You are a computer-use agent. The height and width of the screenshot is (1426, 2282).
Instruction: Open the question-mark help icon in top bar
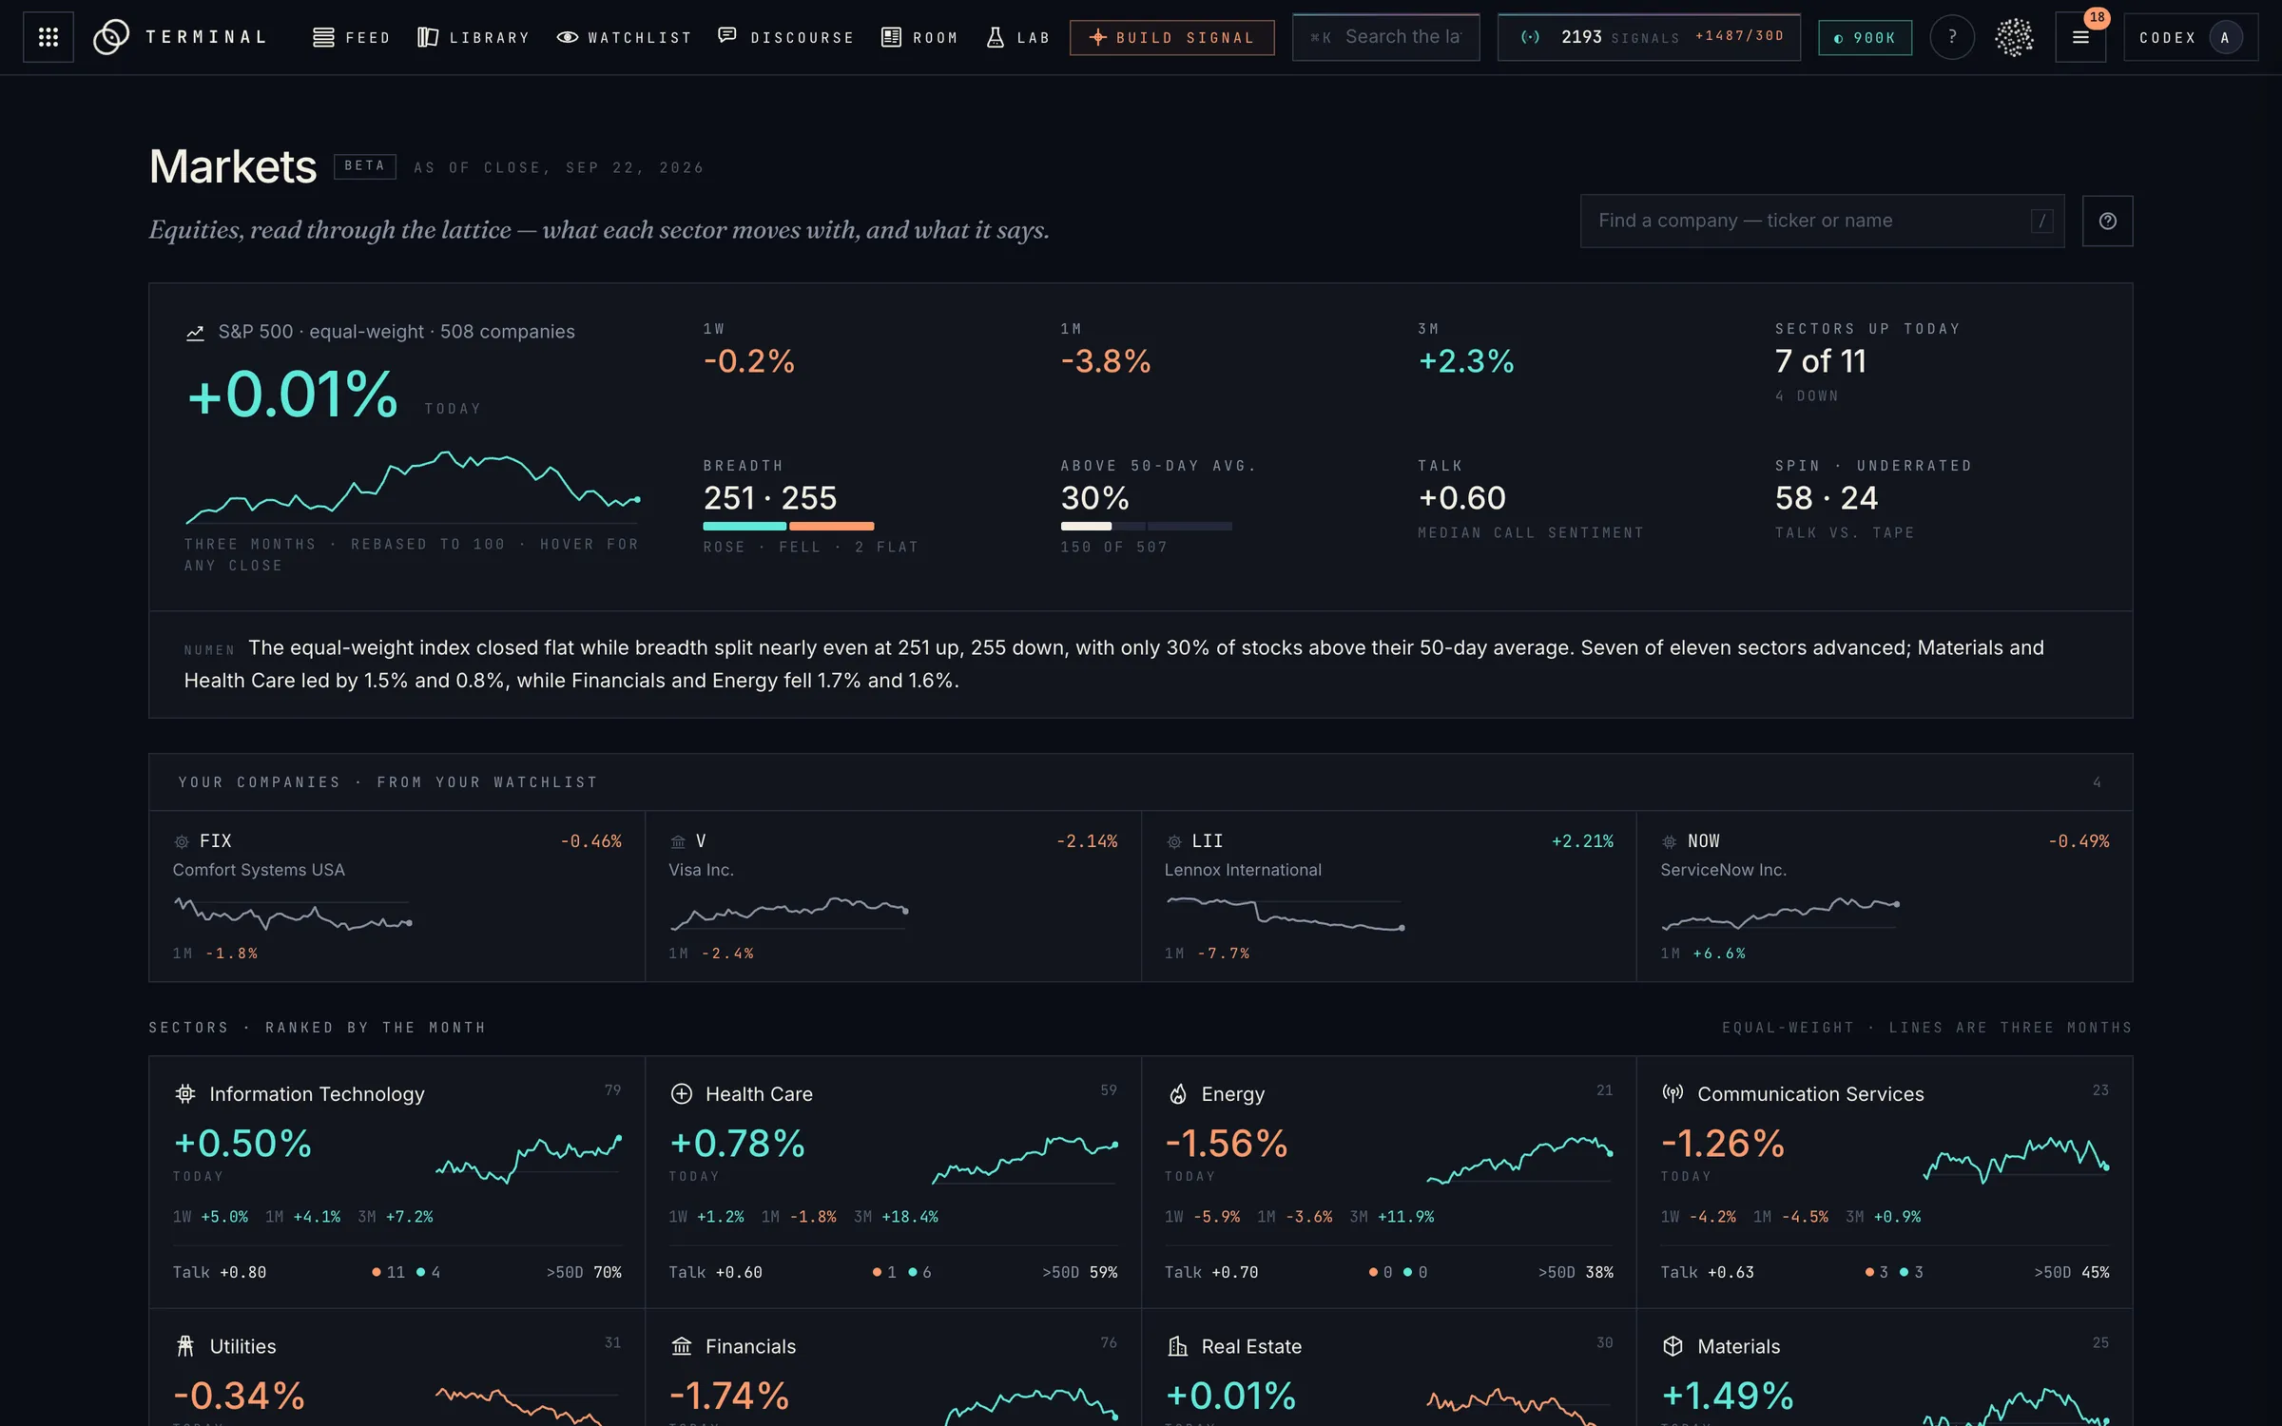coord(1952,37)
